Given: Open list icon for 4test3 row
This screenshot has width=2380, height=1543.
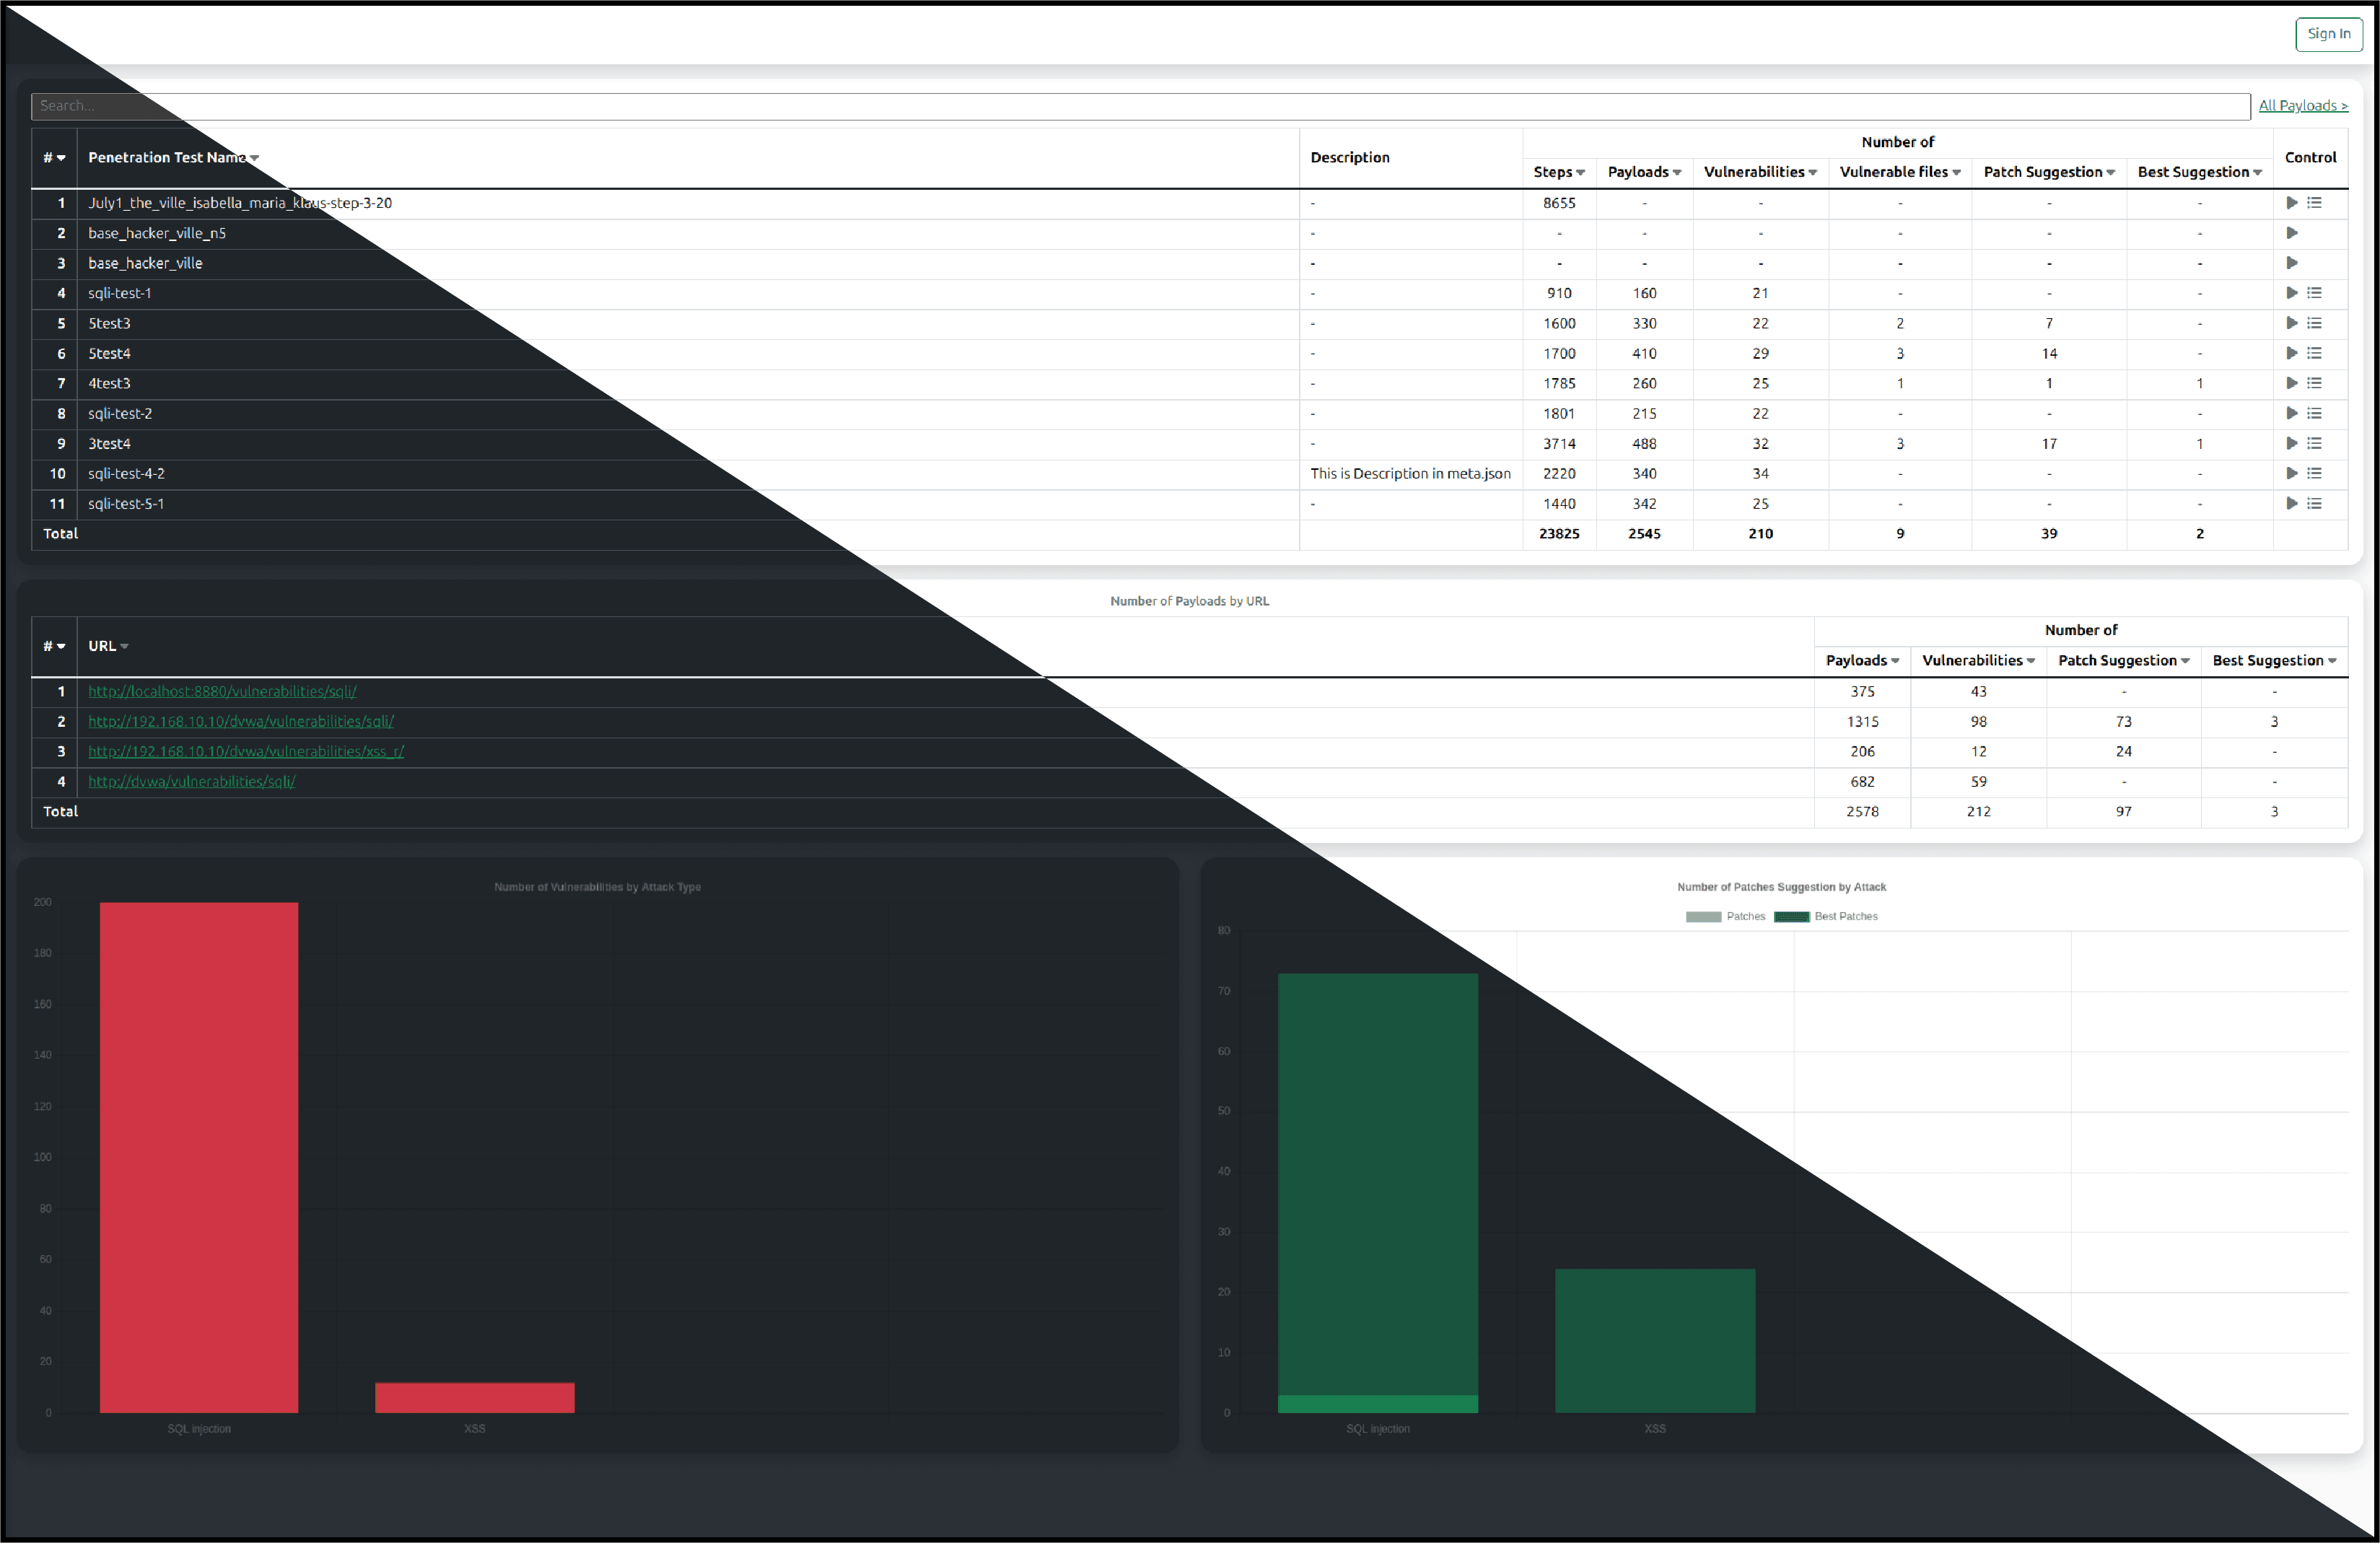Looking at the screenshot, I should pos(2314,383).
